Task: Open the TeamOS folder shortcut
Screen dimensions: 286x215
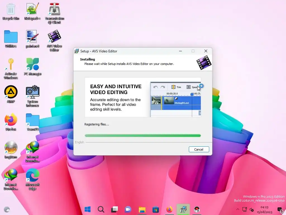Action: pos(32,122)
